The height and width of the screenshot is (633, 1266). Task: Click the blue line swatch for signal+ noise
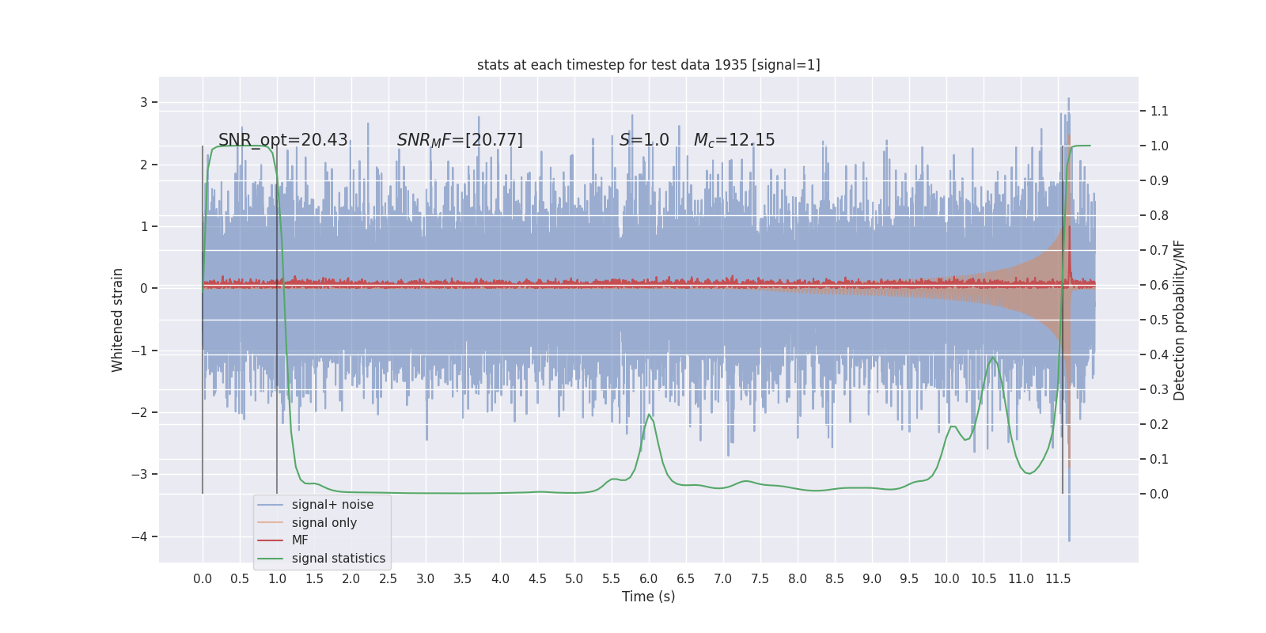[271, 505]
